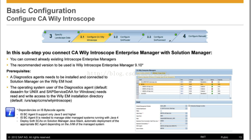
Task: Select row selector of last Standalone row
Action: pyautogui.click(x=138, y=94)
